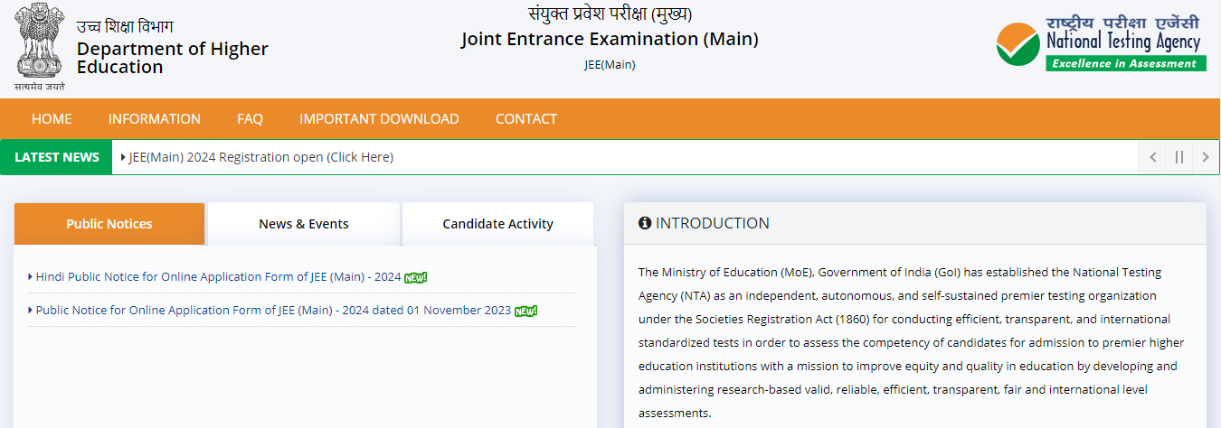Screen dimensions: 1221x428
Task: Click the info icon beside INTRODUCTION
Action: point(645,223)
